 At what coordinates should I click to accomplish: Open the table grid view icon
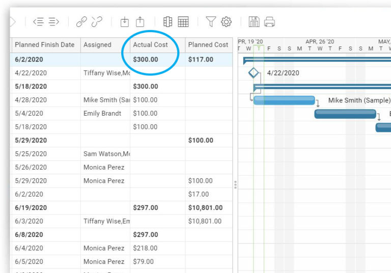click(x=183, y=22)
